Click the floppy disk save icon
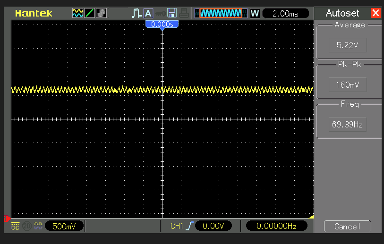Screen dimensions: 384x244 [x=172, y=13]
